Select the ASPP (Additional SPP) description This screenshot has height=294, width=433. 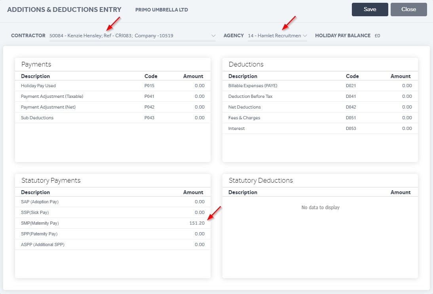click(42, 244)
